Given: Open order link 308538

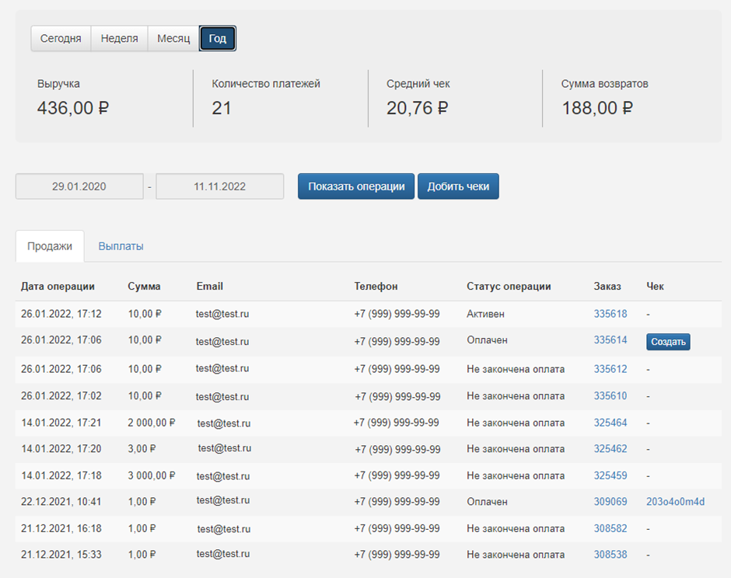Looking at the screenshot, I should click(x=610, y=554).
